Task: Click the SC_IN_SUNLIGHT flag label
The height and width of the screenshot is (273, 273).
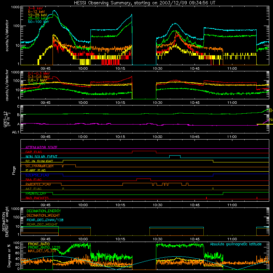Action: tap(39, 161)
